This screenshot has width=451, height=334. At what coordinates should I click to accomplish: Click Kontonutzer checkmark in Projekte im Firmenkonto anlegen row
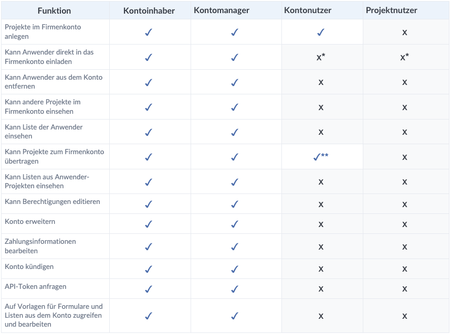click(x=321, y=32)
